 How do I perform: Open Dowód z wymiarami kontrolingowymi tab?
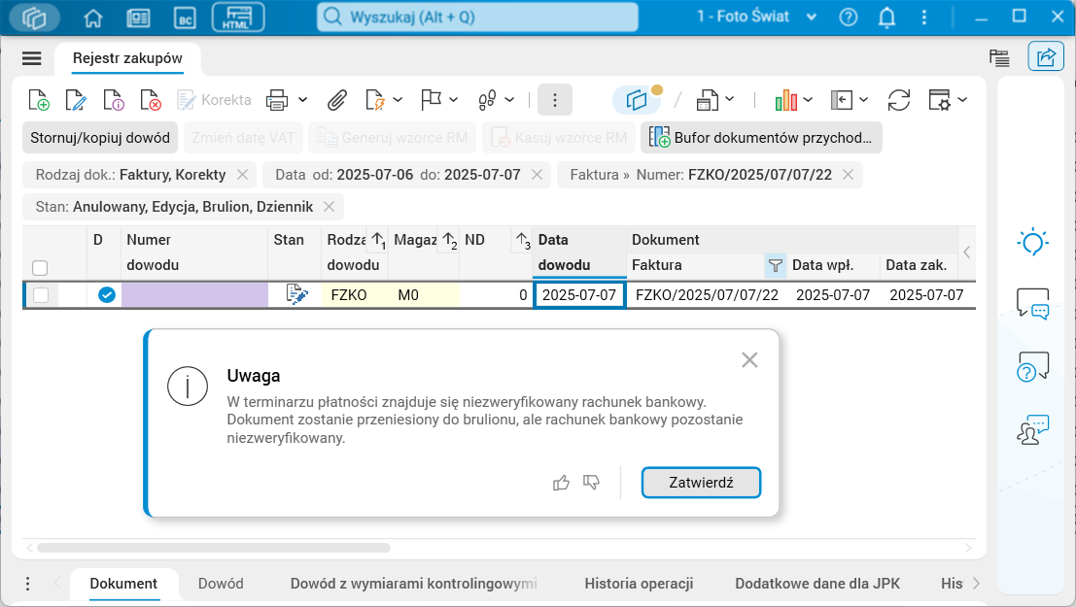[x=414, y=584]
